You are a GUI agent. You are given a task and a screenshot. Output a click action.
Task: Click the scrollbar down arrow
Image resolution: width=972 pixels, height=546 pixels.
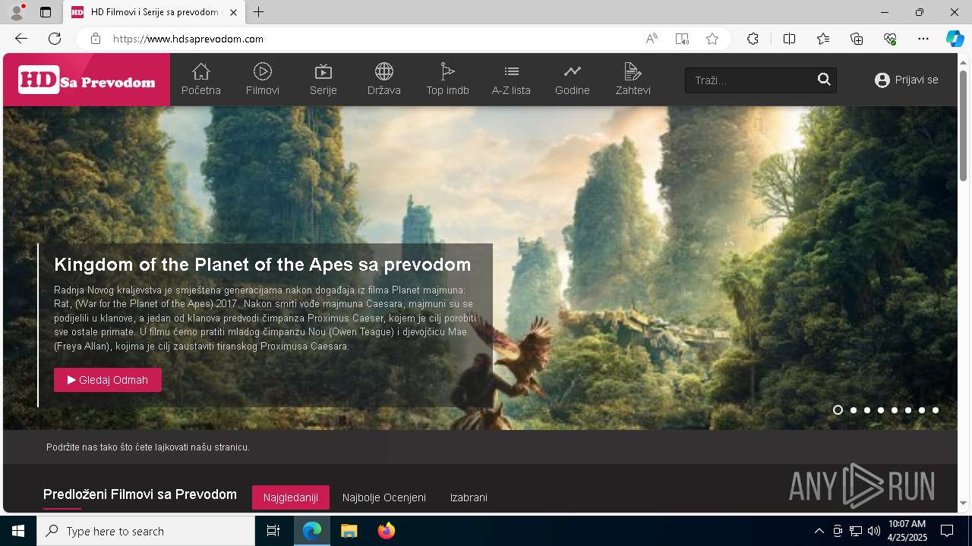(963, 503)
